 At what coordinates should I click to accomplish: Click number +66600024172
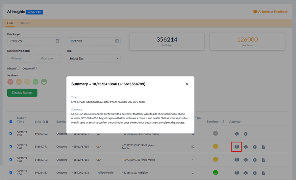(x=81, y=173)
